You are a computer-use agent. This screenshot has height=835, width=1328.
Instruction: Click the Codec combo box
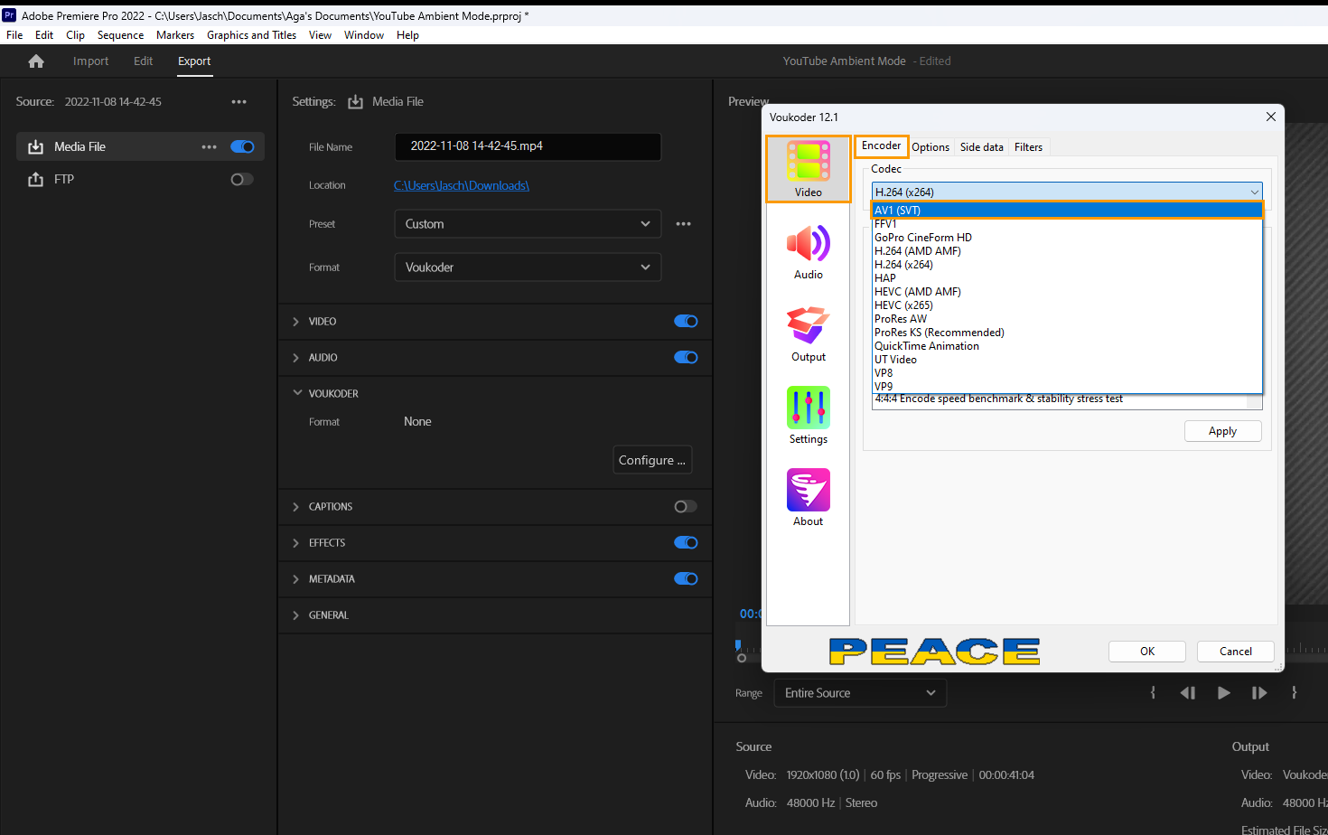(x=1067, y=192)
